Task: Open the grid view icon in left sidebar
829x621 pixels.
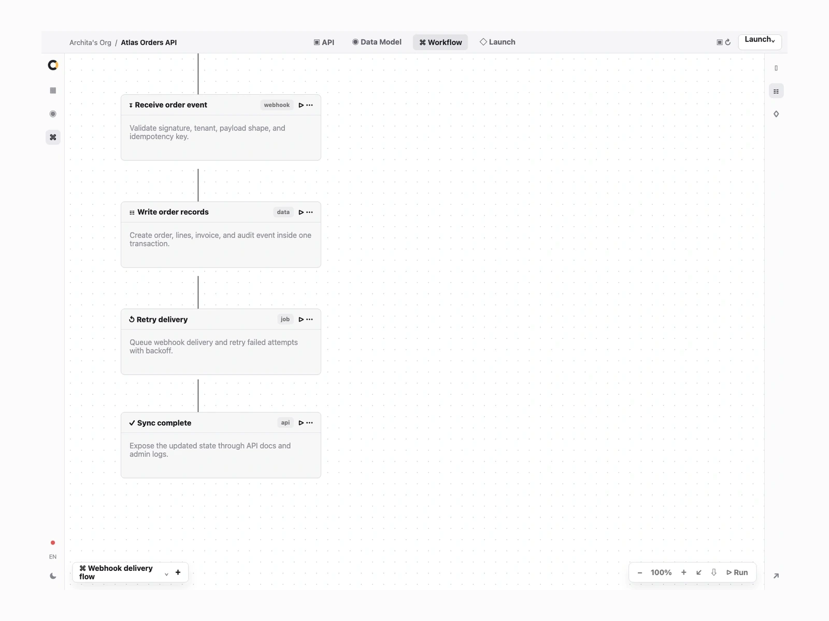Action: pos(53,91)
